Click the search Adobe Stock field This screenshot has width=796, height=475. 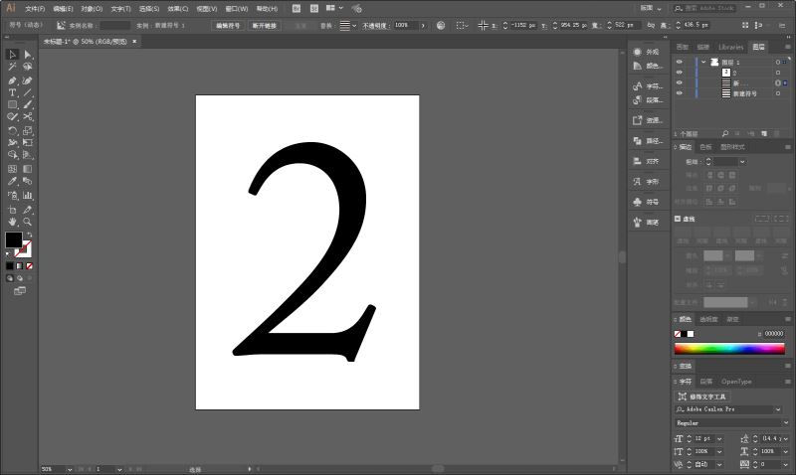704,8
